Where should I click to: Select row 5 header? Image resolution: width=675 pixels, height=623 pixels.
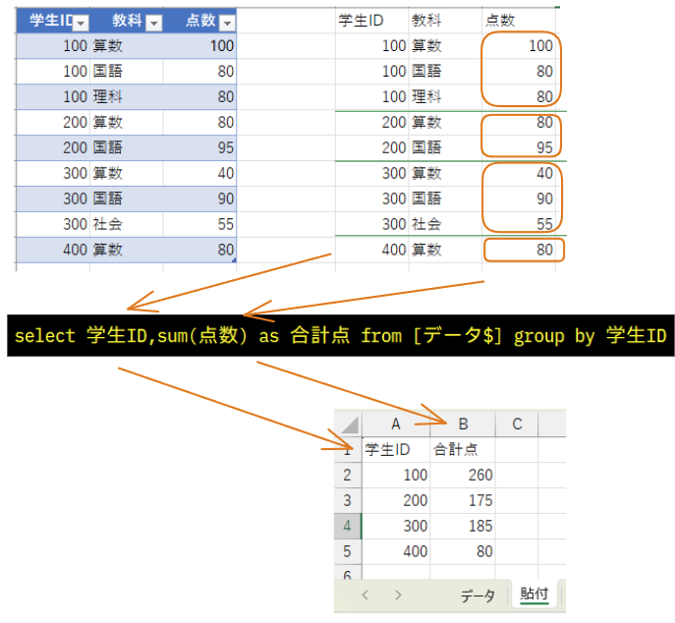tap(348, 551)
